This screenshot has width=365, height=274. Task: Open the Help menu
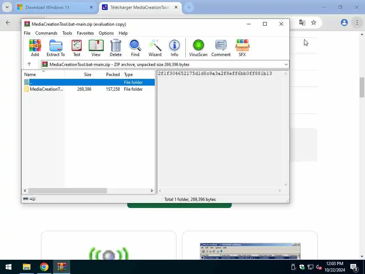(x=123, y=33)
